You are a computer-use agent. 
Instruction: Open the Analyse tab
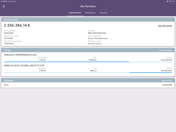[103, 13]
